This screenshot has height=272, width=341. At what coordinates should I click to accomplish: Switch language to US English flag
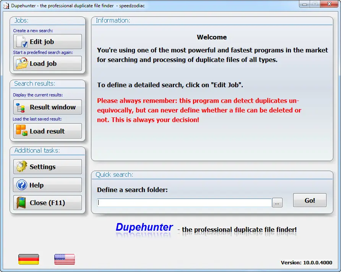[x=65, y=259]
